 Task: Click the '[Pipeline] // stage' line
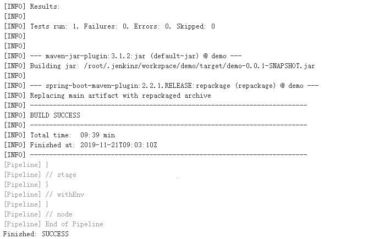coord(40,175)
